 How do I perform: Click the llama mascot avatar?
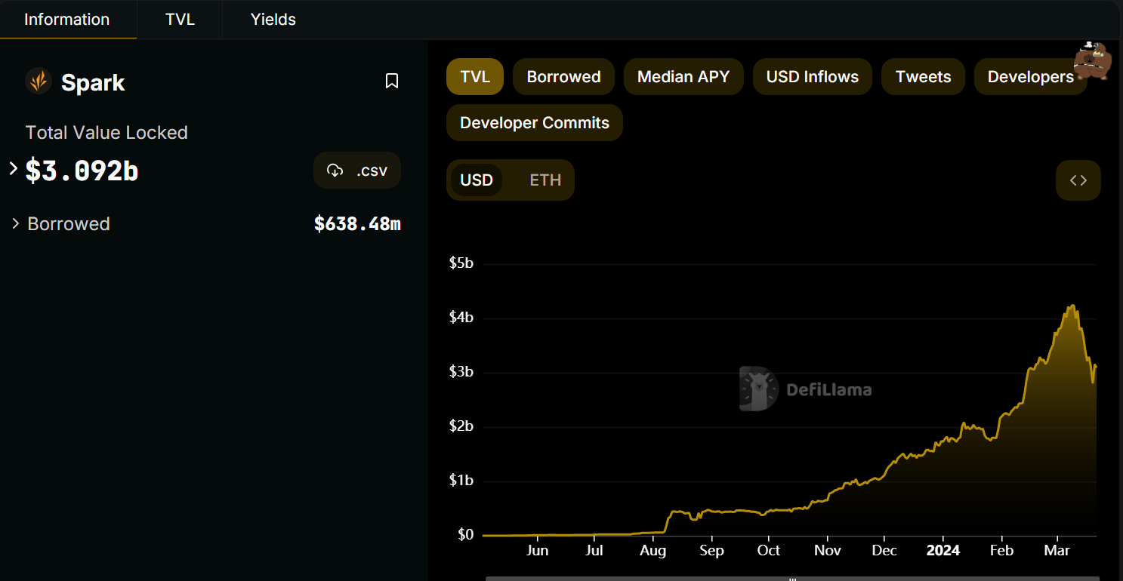1092,60
